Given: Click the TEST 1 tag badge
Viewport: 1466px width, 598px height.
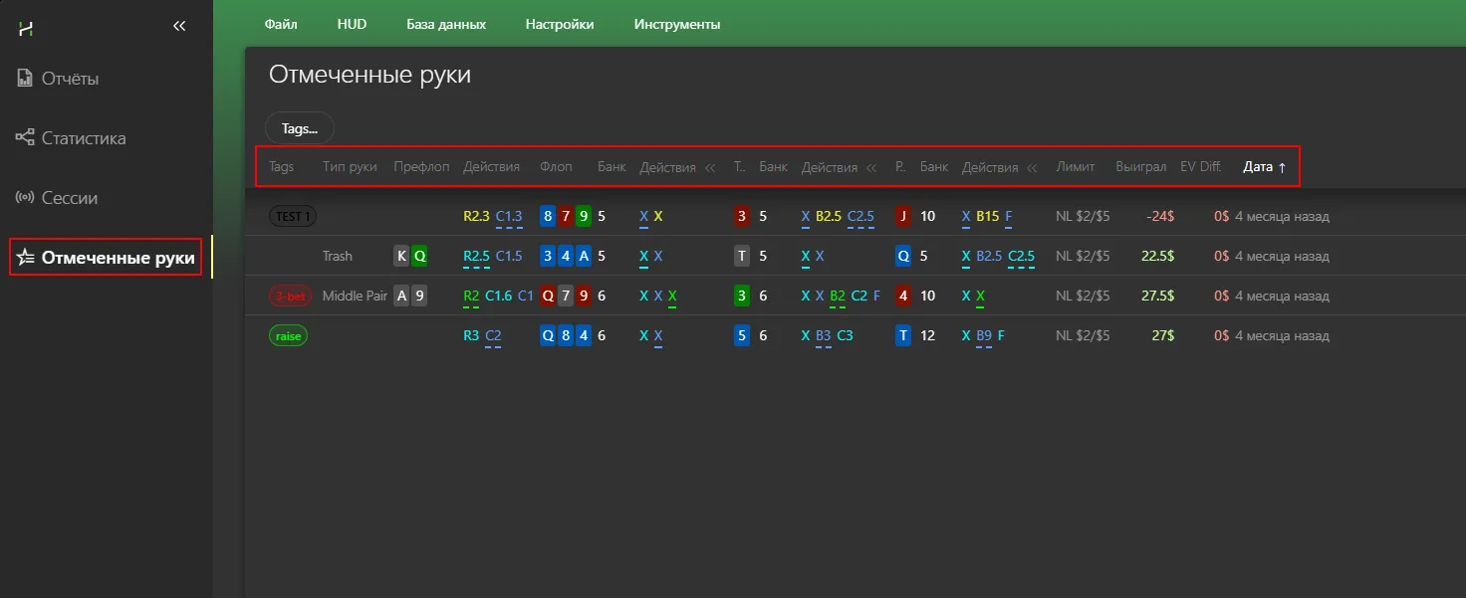Looking at the screenshot, I should coord(293,216).
